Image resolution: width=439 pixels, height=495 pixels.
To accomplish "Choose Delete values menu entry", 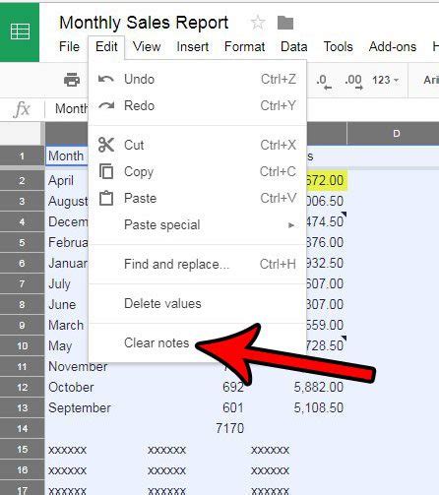I will (x=198, y=303).
